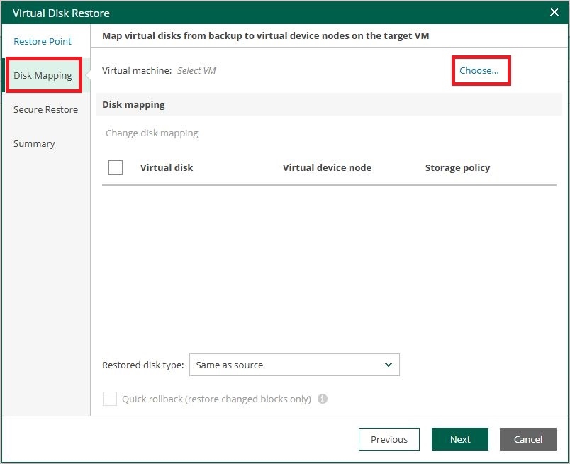The height and width of the screenshot is (464, 570).
Task: Go to the Secure Restore step
Action: pos(45,109)
